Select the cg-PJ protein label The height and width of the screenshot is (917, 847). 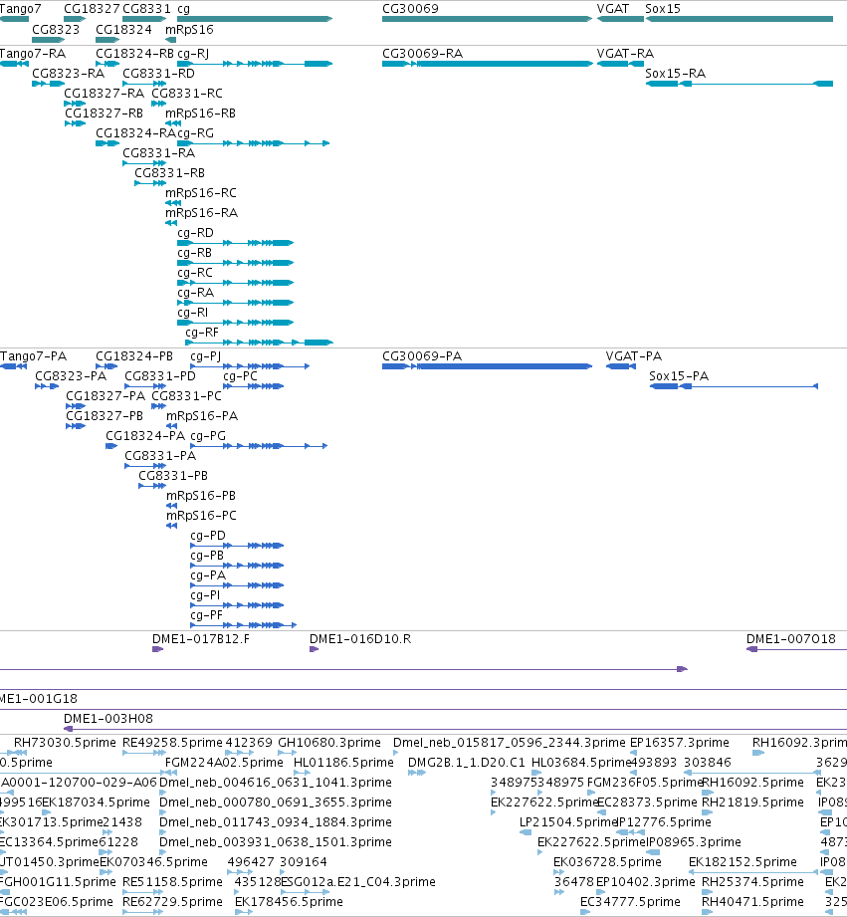pyautogui.click(x=206, y=356)
